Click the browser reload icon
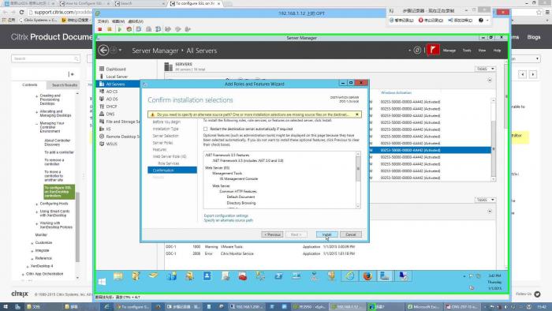The image size is (552, 311). click(x=22, y=12)
